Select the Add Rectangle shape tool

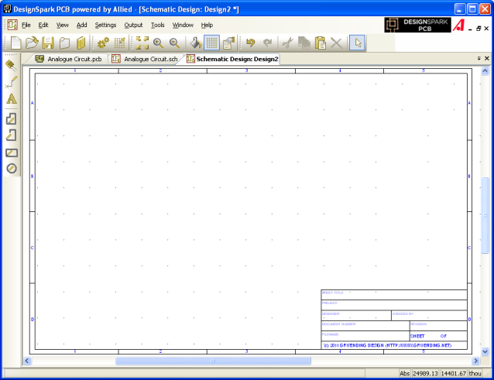[12, 152]
